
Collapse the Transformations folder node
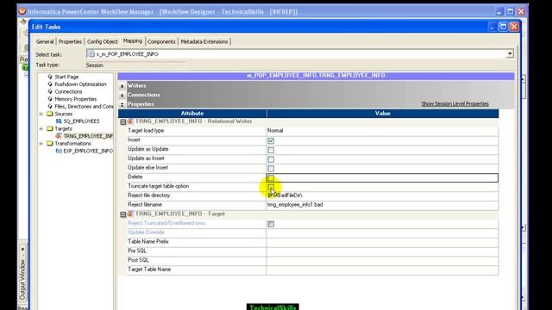click(x=41, y=144)
